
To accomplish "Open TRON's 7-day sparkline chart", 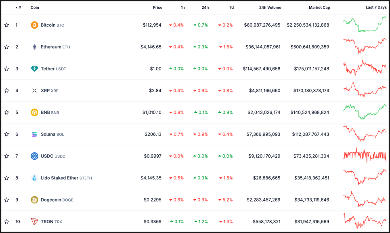I will (x=365, y=221).
